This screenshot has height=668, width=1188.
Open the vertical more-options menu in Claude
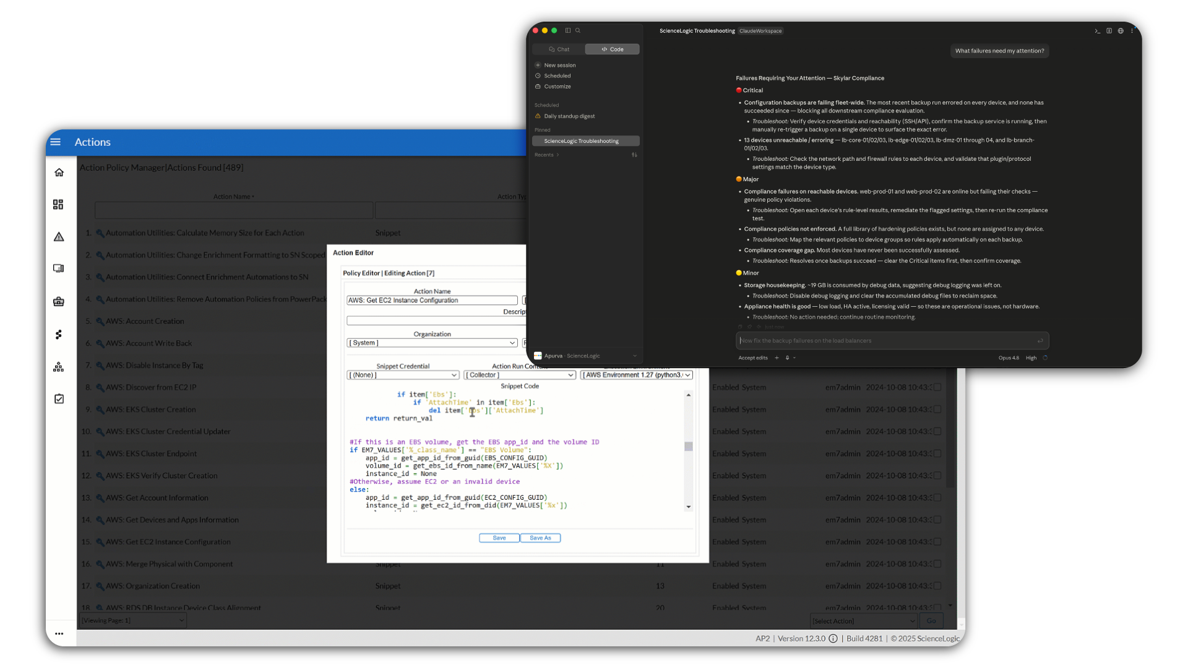click(x=1132, y=31)
